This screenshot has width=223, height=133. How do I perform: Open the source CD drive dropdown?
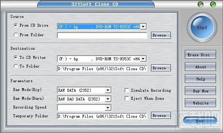[143, 27]
